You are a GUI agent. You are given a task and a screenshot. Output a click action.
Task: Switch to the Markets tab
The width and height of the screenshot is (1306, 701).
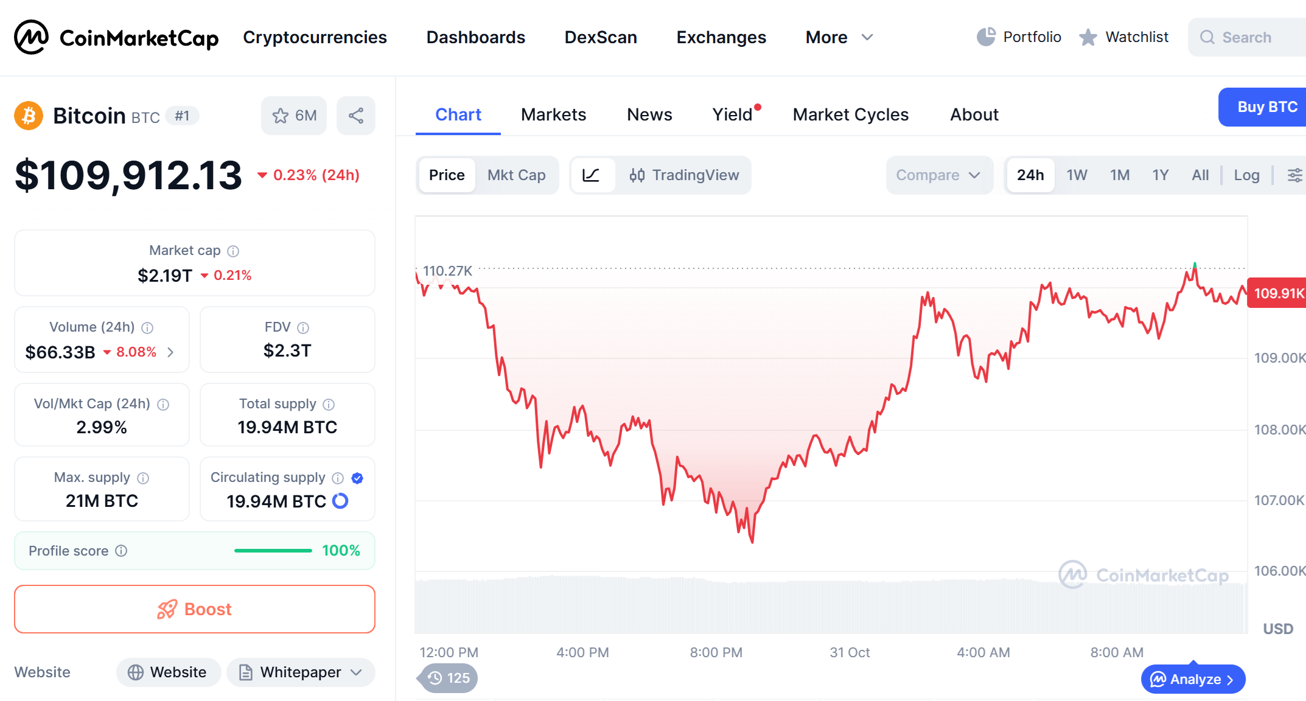point(553,114)
